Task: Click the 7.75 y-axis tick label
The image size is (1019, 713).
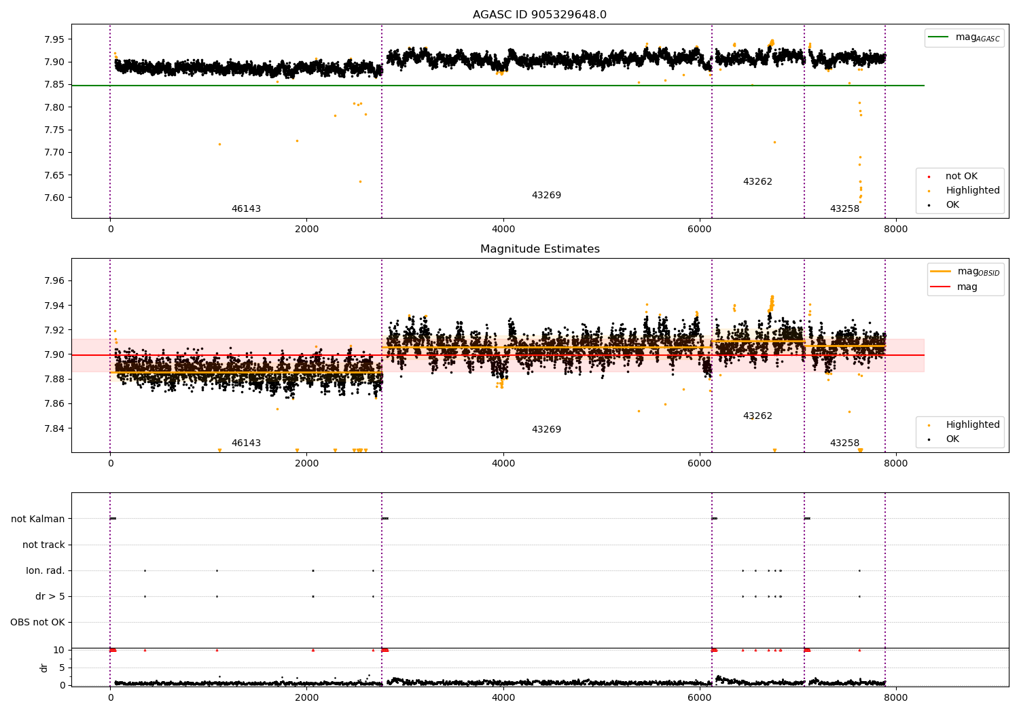Action: (54, 130)
